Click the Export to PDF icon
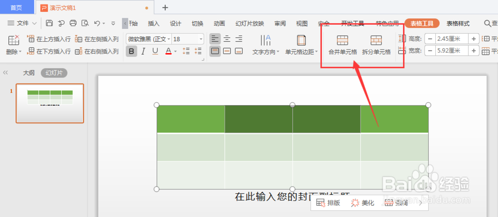Screen dimensions: 498x217 click(61, 23)
